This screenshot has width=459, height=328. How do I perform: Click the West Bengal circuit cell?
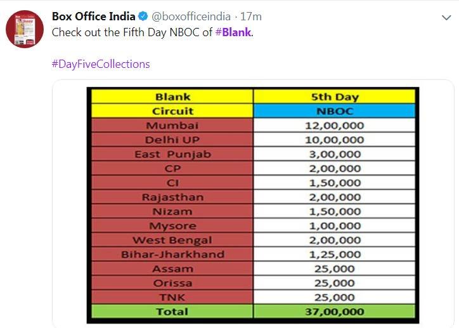pos(172,240)
